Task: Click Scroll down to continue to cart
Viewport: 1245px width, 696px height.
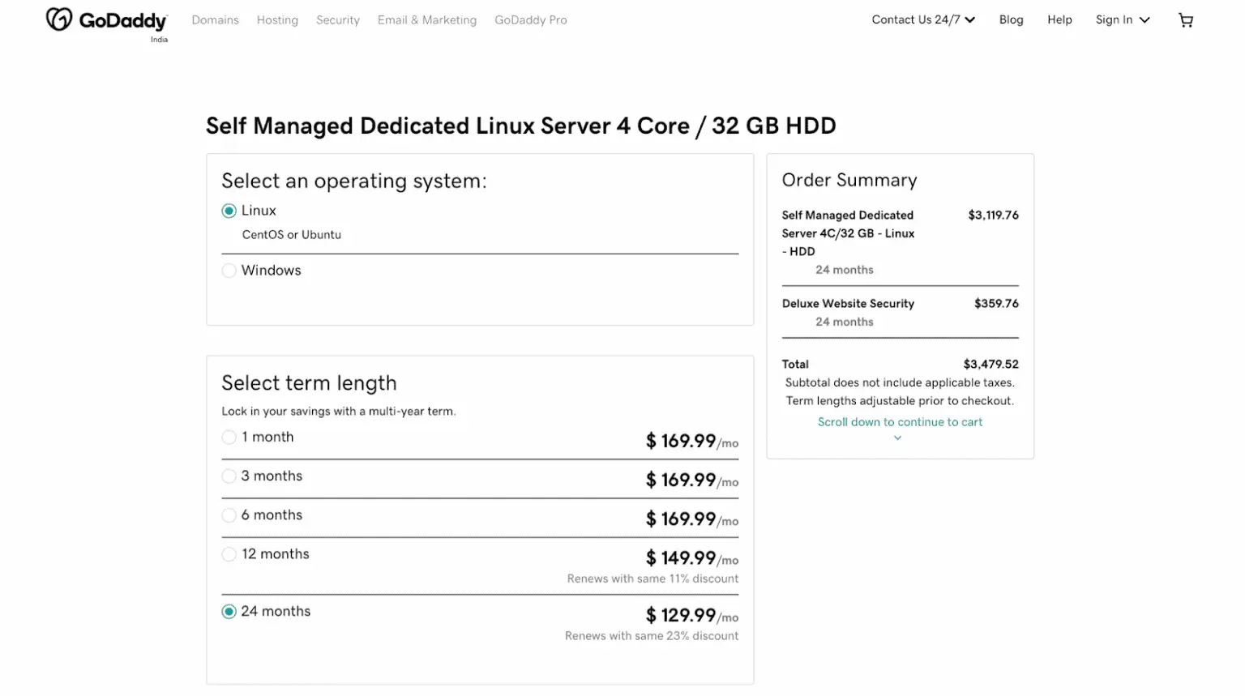Action: [900, 422]
